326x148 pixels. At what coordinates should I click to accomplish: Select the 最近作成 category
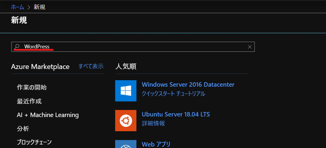(x=29, y=101)
